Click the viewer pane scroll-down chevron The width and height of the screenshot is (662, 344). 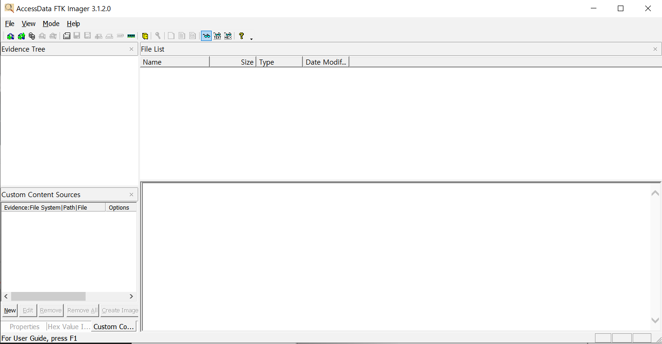coord(655,320)
